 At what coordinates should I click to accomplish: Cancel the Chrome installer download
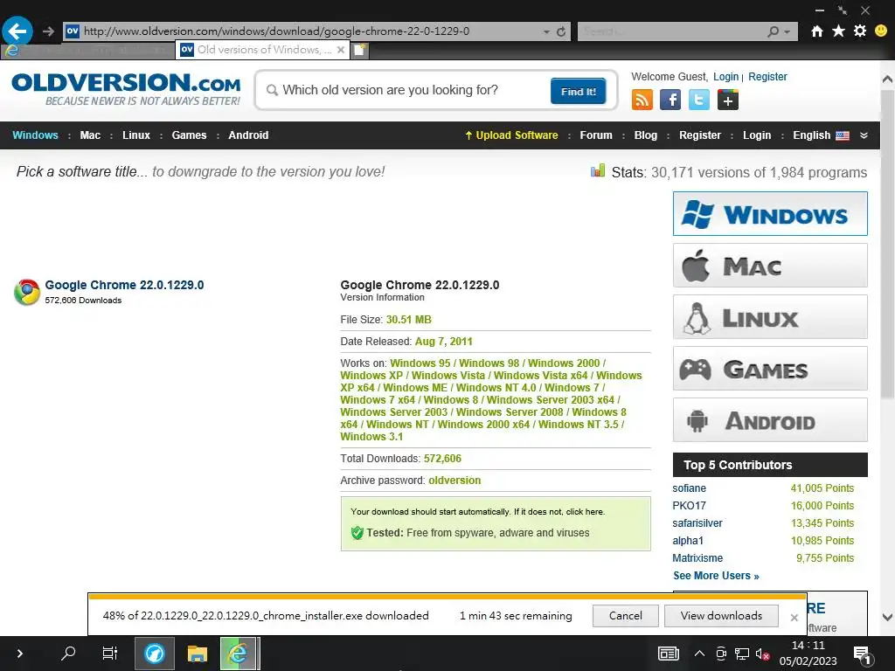pos(626,616)
